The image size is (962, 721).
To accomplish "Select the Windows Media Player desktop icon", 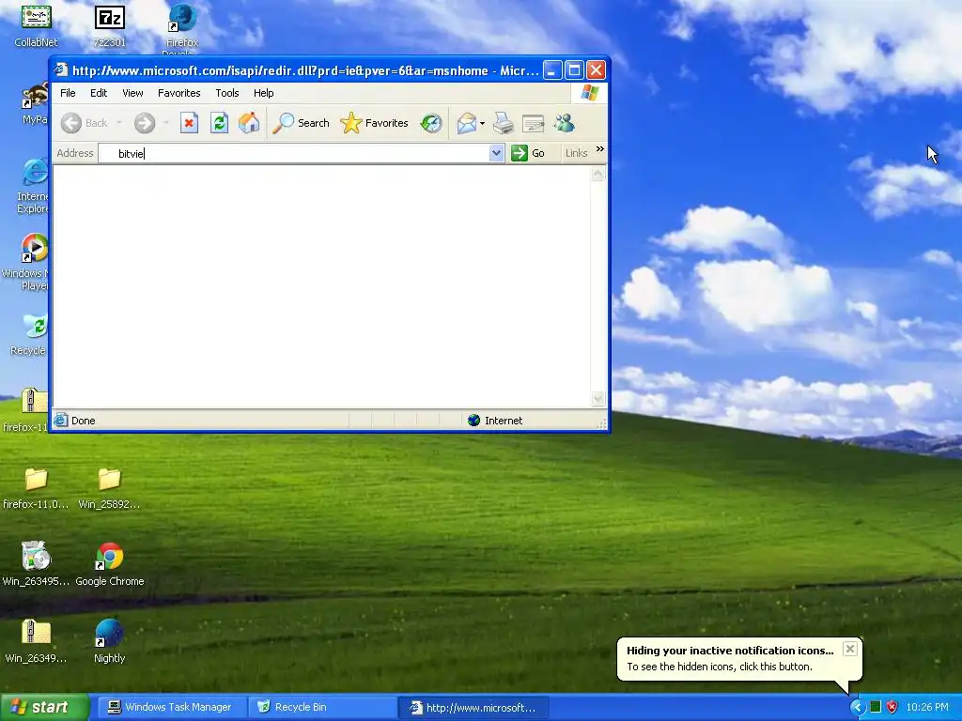I will (x=27, y=262).
